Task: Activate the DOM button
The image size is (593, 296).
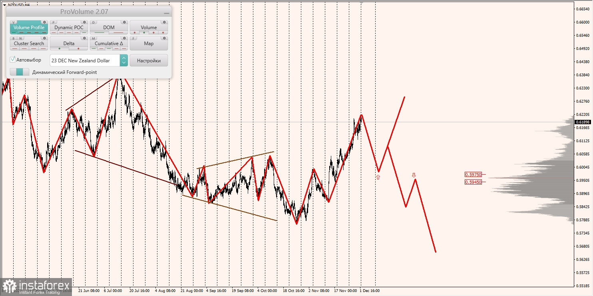Action: [109, 27]
